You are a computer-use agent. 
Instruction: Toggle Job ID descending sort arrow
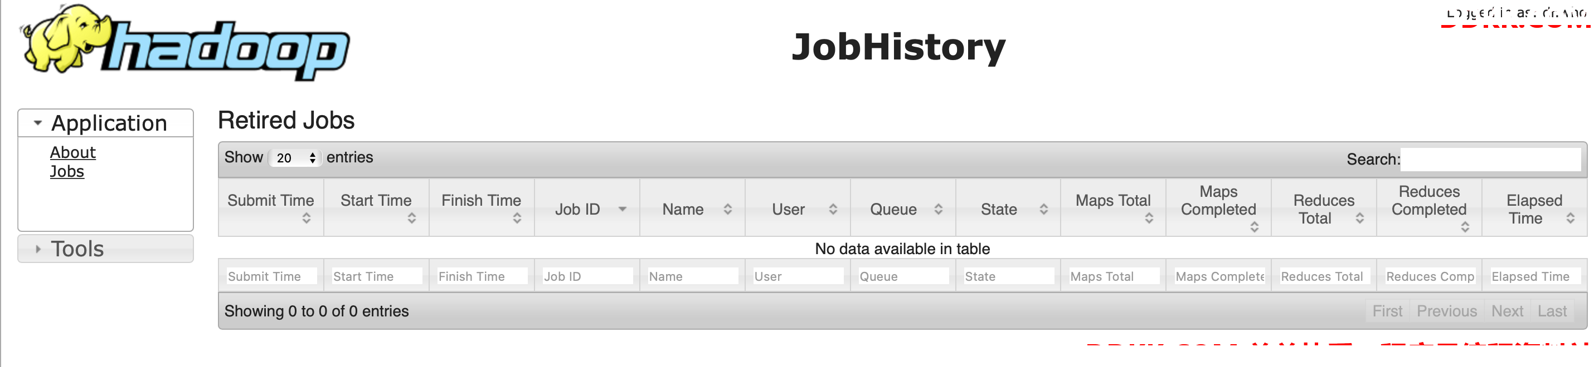(x=623, y=210)
